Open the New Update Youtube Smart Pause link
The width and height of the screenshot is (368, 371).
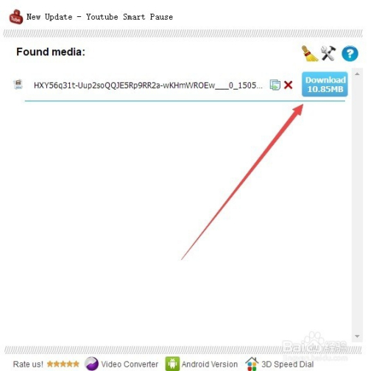(x=99, y=17)
